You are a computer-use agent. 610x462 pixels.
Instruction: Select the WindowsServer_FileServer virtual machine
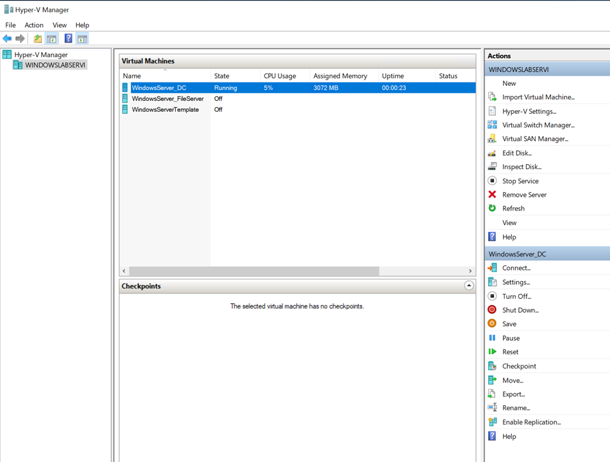pyautogui.click(x=167, y=98)
